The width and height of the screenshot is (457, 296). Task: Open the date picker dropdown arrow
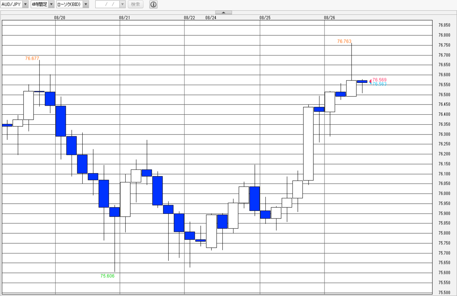(x=122, y=5)
